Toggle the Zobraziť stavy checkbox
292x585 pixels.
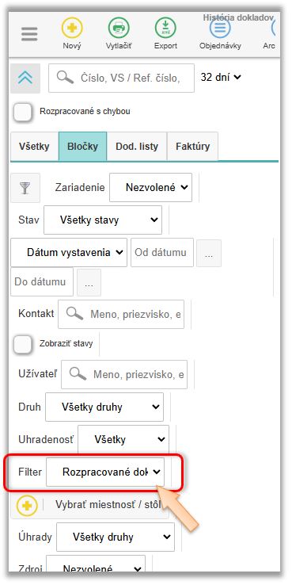pyautogui.click(x=23, y=344)
